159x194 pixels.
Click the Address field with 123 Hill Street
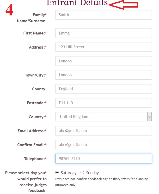pyautogui.click(x=103, y=47)
